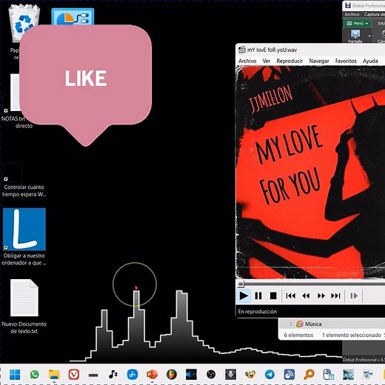This screenshot has height=385, width=385.
Task: Fast forward the track in player
Action: (321, 295)
